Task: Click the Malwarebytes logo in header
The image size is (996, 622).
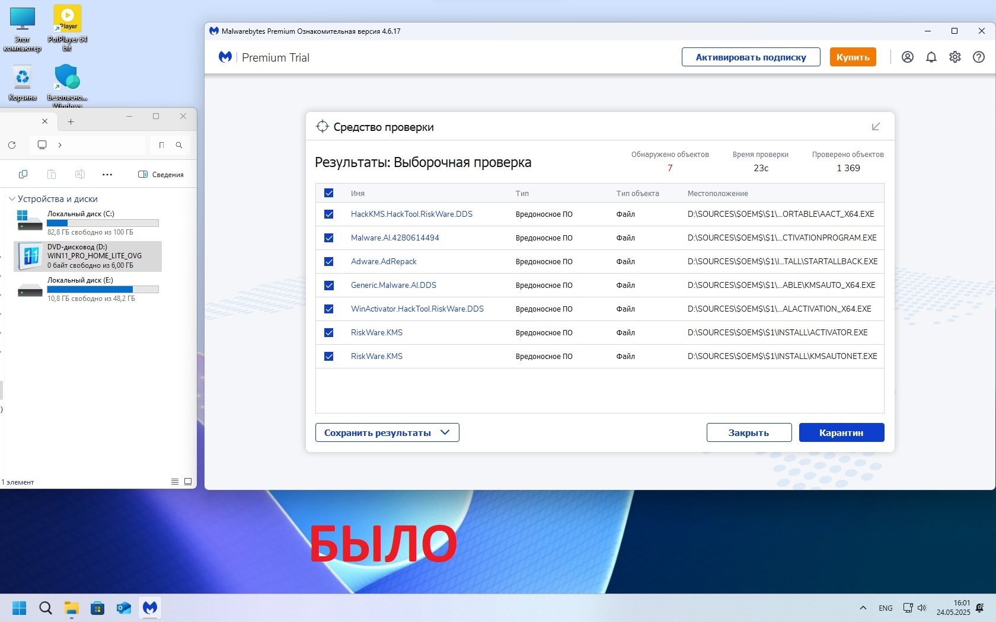Action: tap(225, 57)
